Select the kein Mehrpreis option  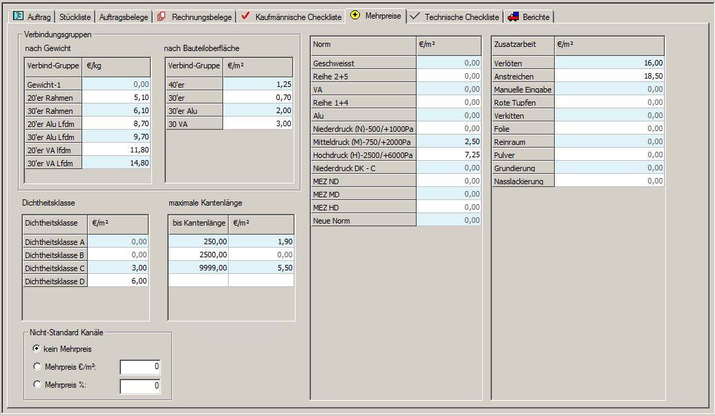point(38,349)
